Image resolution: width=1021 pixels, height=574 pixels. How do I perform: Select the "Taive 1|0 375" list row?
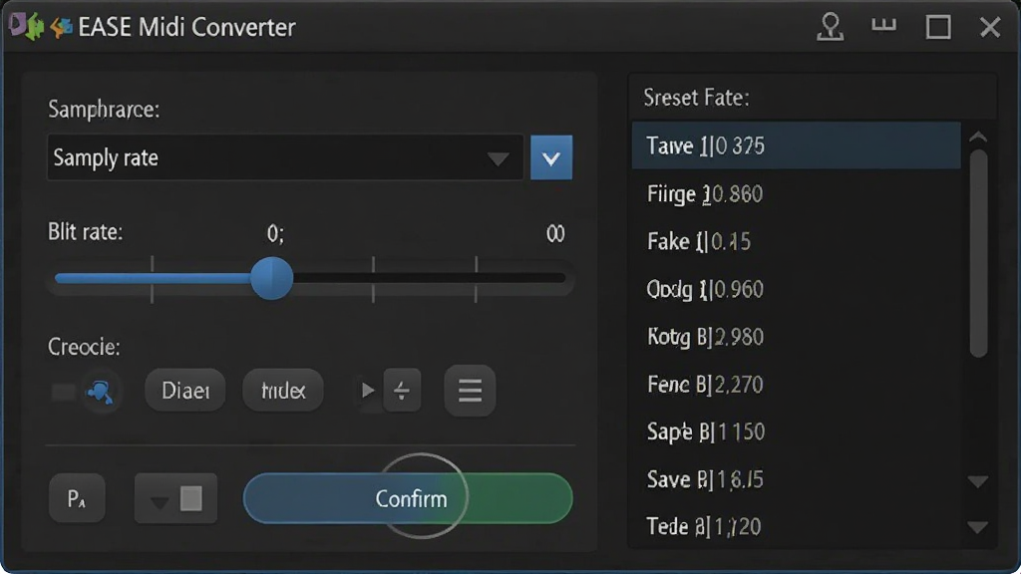[797, 145]
